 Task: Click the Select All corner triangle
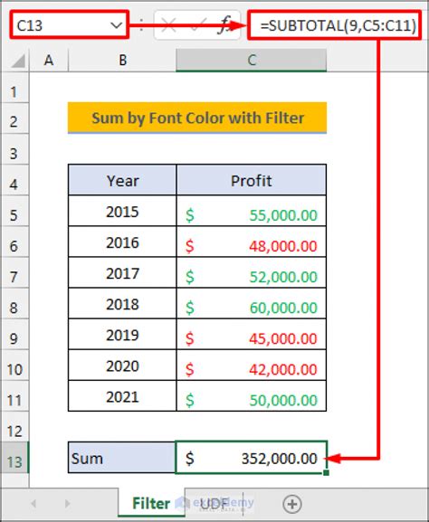(17, 61)
